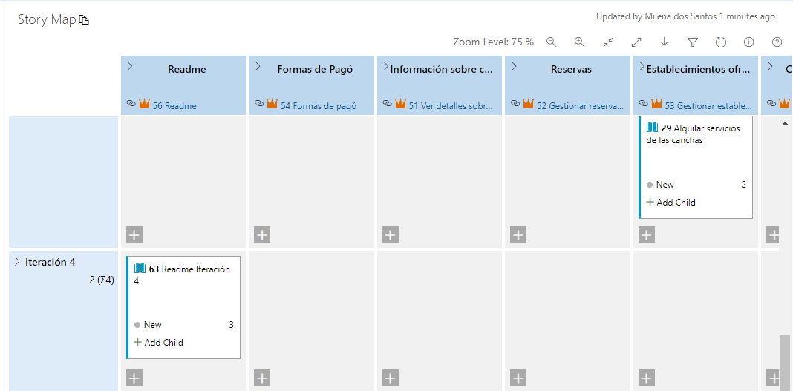Click the crown icon beside 54 Formas de pagó
The width and height of the screenshot is (793, 391).
(273, 103)
